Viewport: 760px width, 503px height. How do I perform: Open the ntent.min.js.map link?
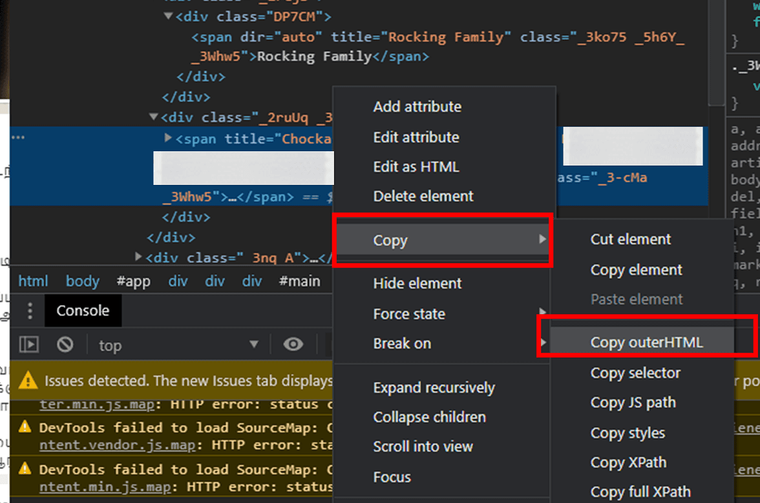pos(105,486)
